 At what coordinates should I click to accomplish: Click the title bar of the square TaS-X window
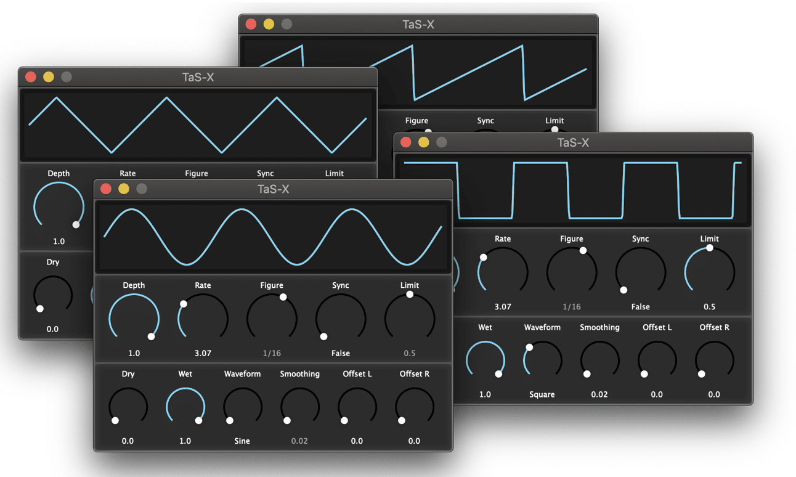coord(573,142)
